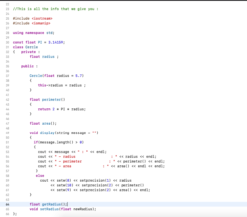Click the PI constant on line 30
247x217 pixels.
(x=39, y=42)
